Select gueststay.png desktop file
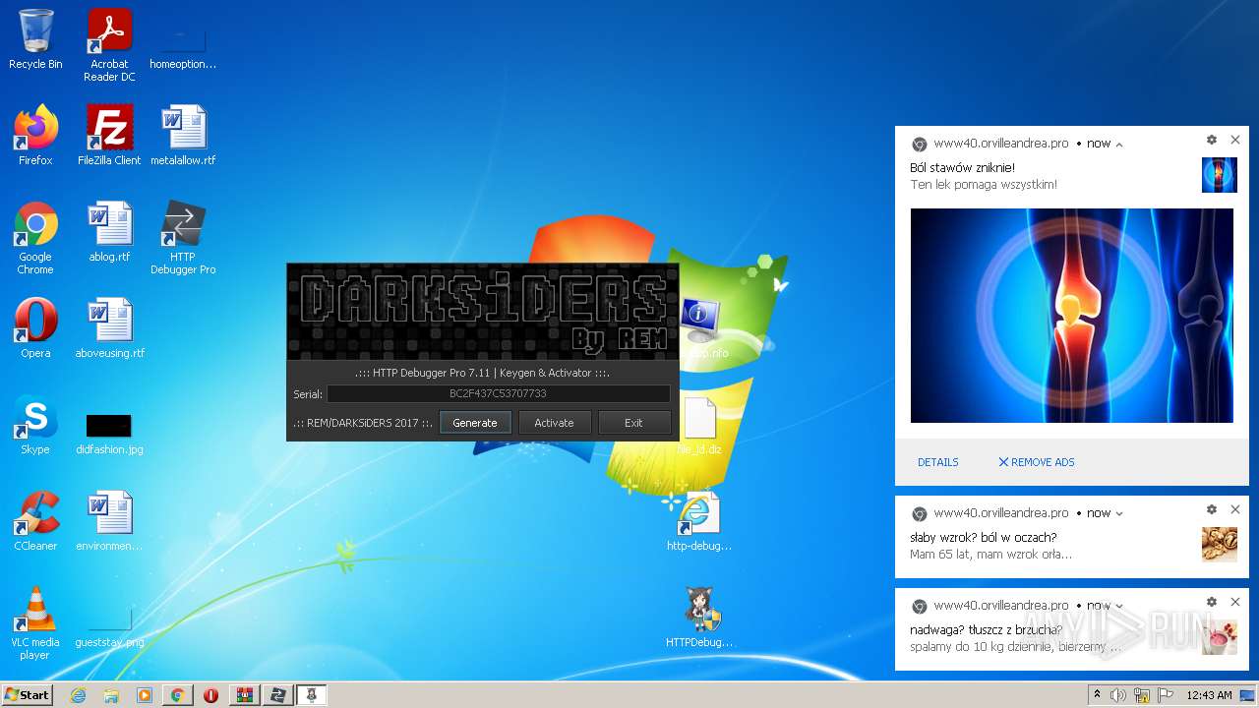Viewport: 1259px width, 708px height. (x=109, y=629)
